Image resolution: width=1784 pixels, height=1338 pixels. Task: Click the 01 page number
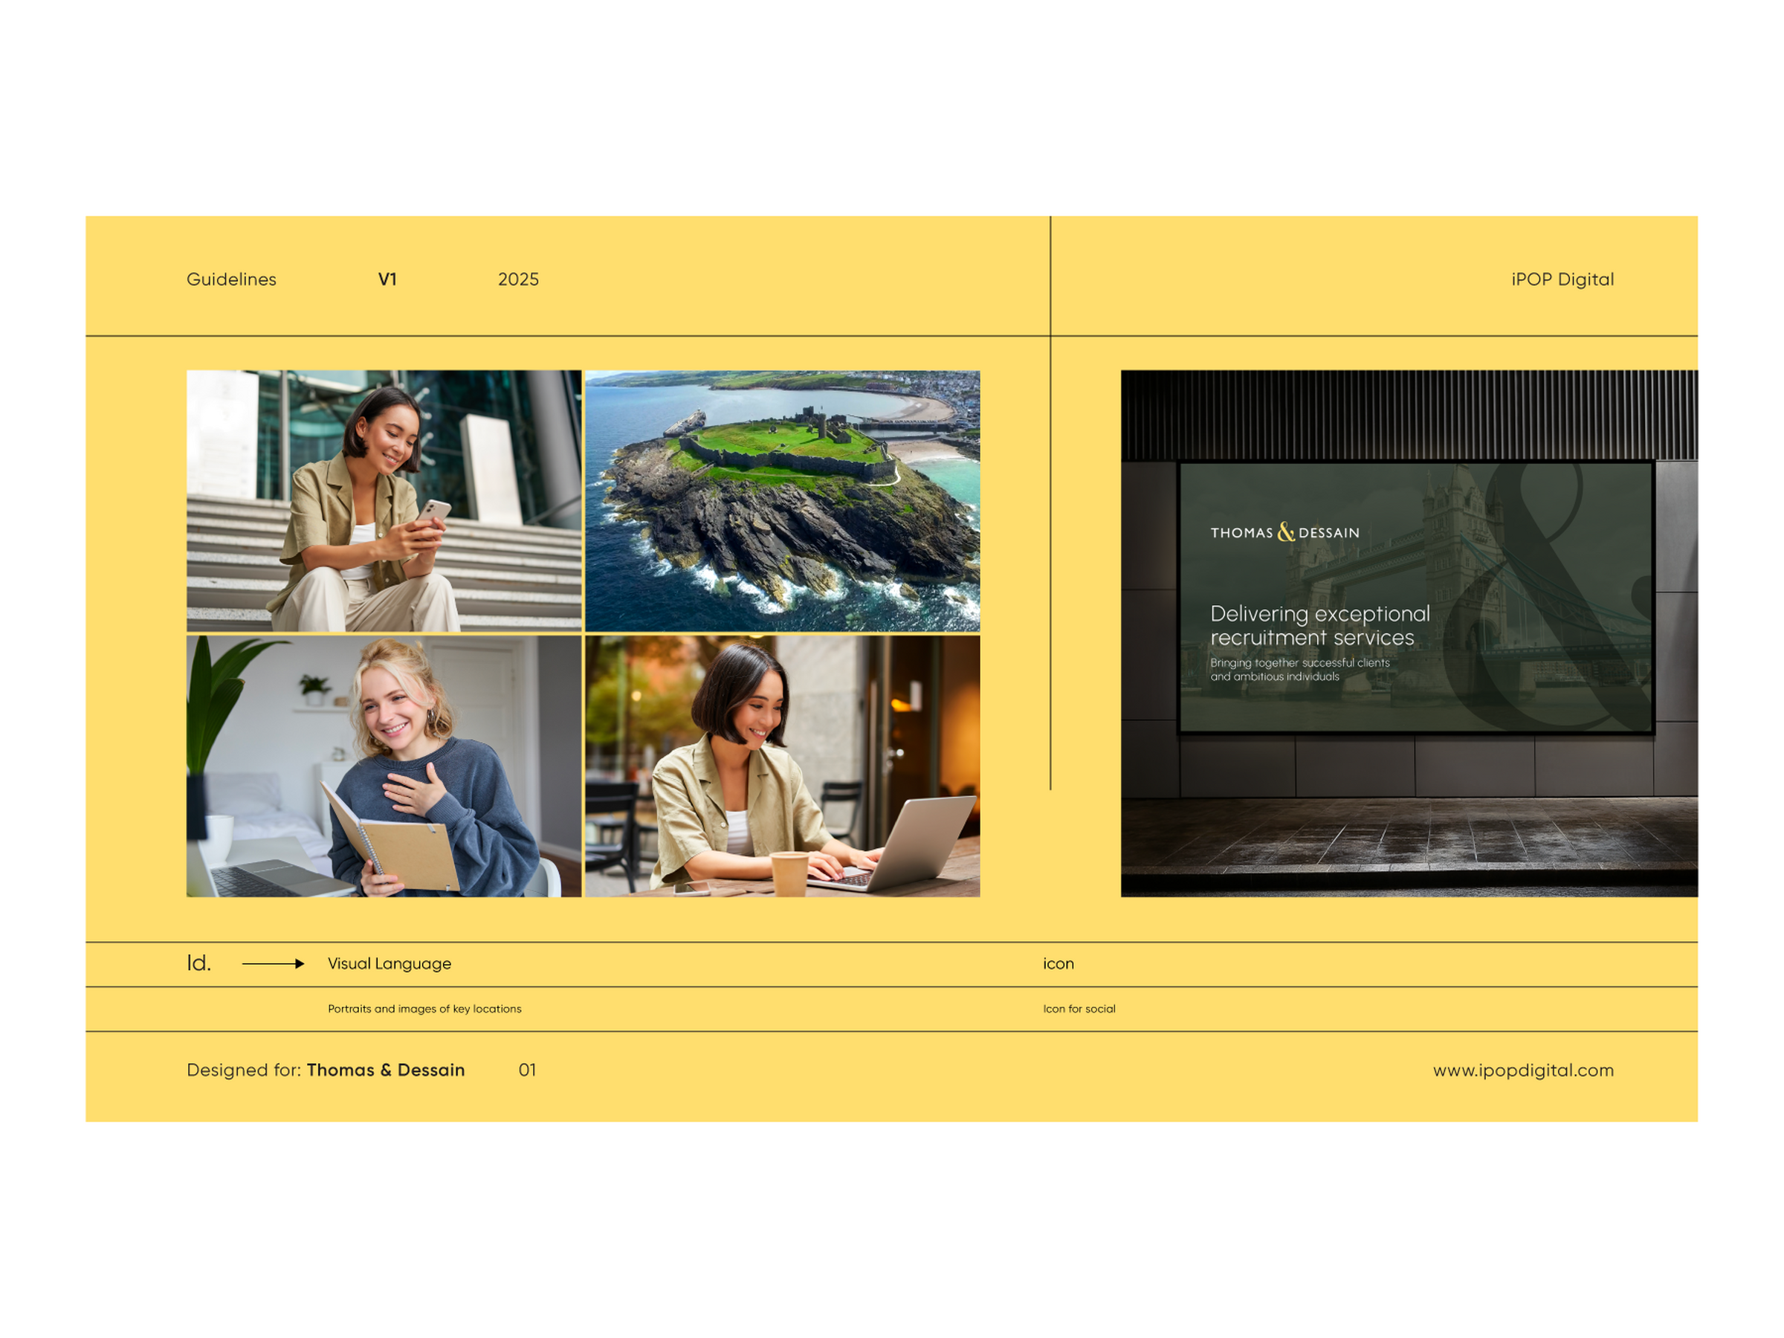tap(526, 1070)
